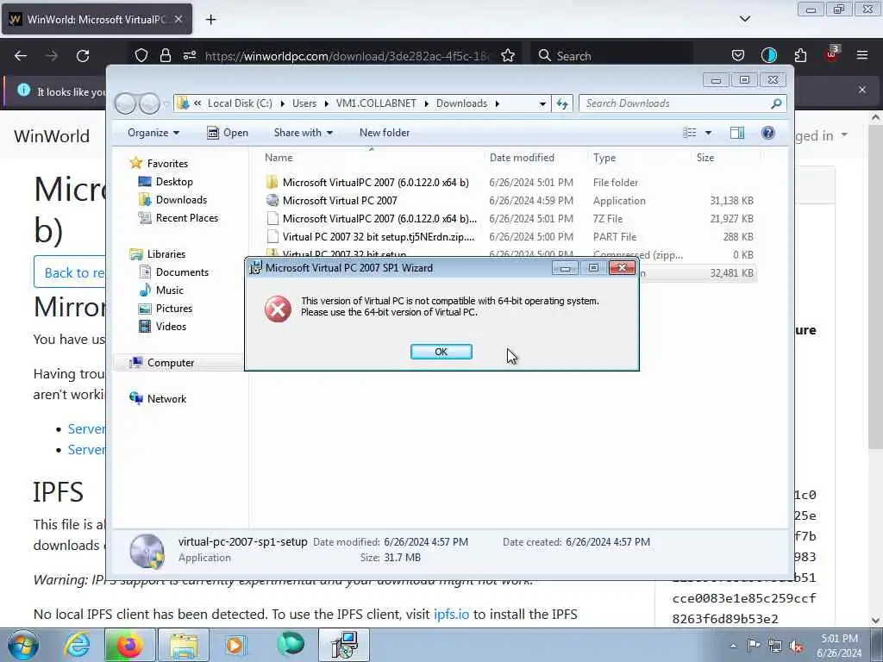Viewport: 883px width, 662px height.
Task: Select Network in the navigation pane
Action: [166, 398]
